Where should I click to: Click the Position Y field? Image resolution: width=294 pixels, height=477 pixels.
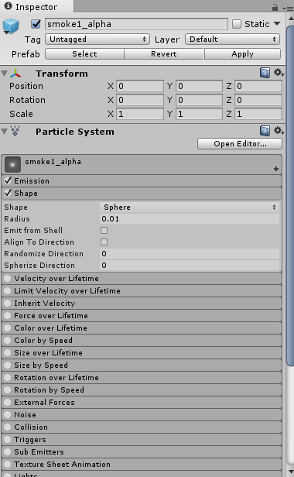[199, 86]
